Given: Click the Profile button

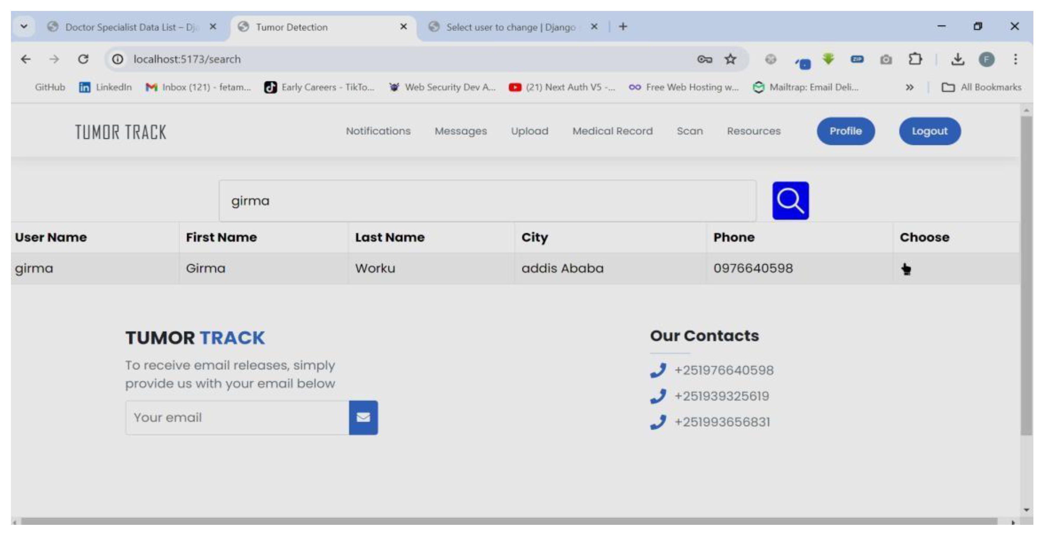Looking at the screenshot, I should tap(846, 131).
